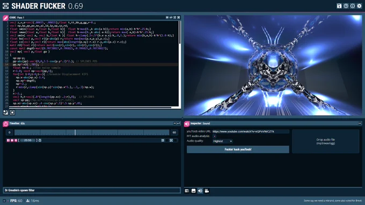Click the Timeline: 60s panel title
Image resolution: width=365 pixels, height=205 pixels.
[17, 123]
